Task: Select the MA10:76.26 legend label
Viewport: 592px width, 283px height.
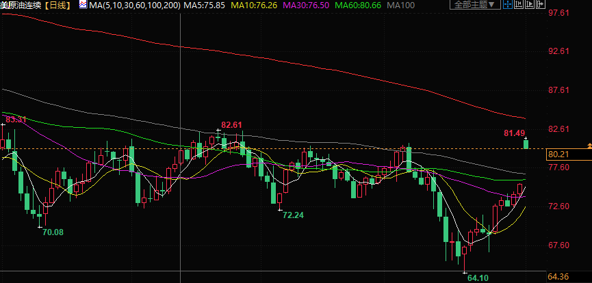Action: (x=254, y=5)
